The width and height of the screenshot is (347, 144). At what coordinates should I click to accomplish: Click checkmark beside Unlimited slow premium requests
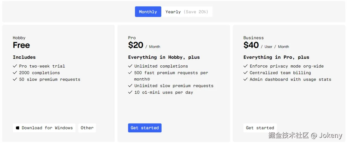pyautogui.click(x=130, y=86)
